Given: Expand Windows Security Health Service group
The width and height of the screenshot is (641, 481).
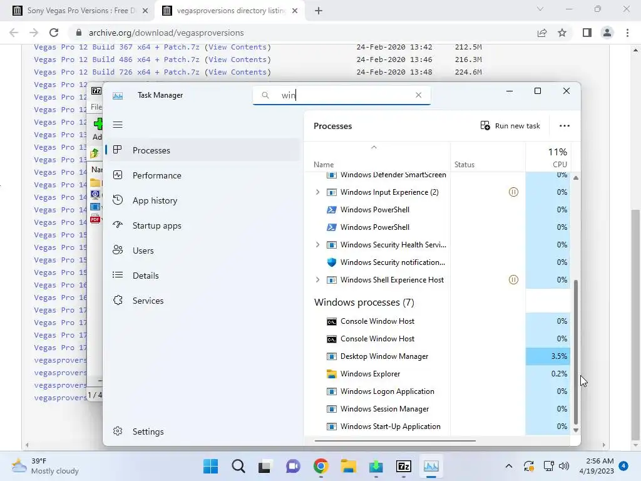Looking at the screenshot, I should [317, 245].
